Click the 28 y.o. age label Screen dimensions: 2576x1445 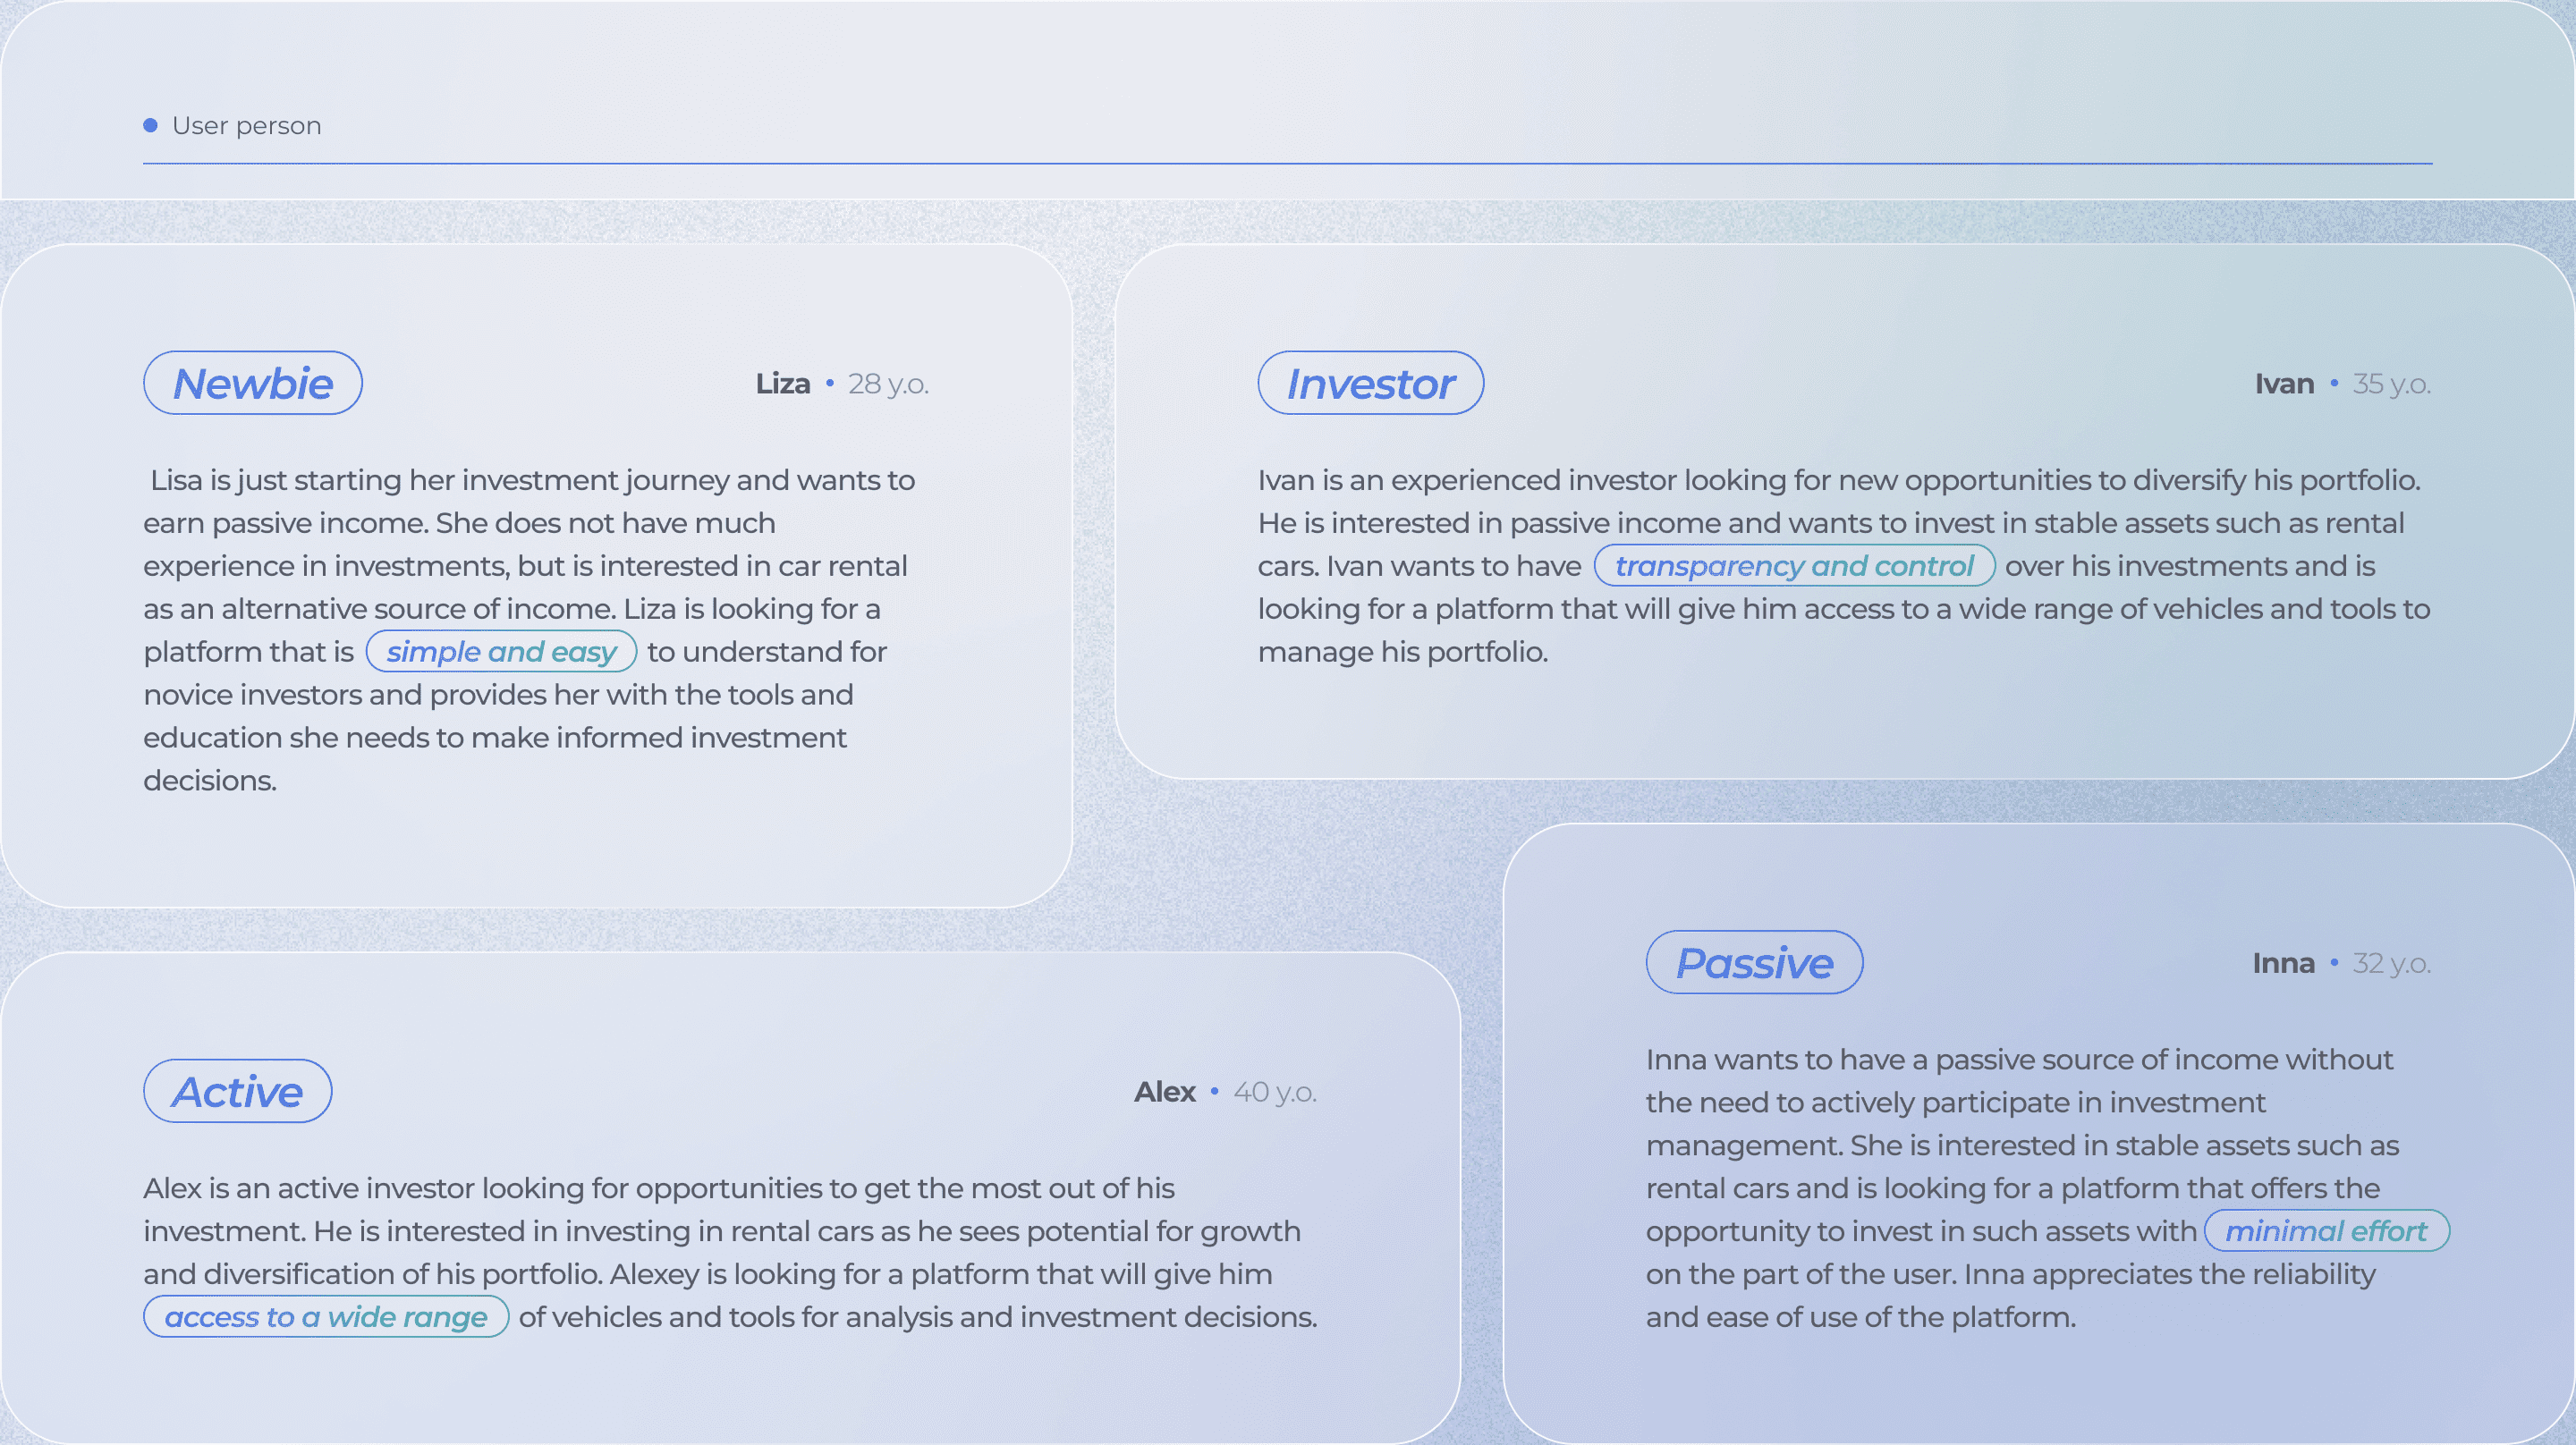tap(888, 384)
